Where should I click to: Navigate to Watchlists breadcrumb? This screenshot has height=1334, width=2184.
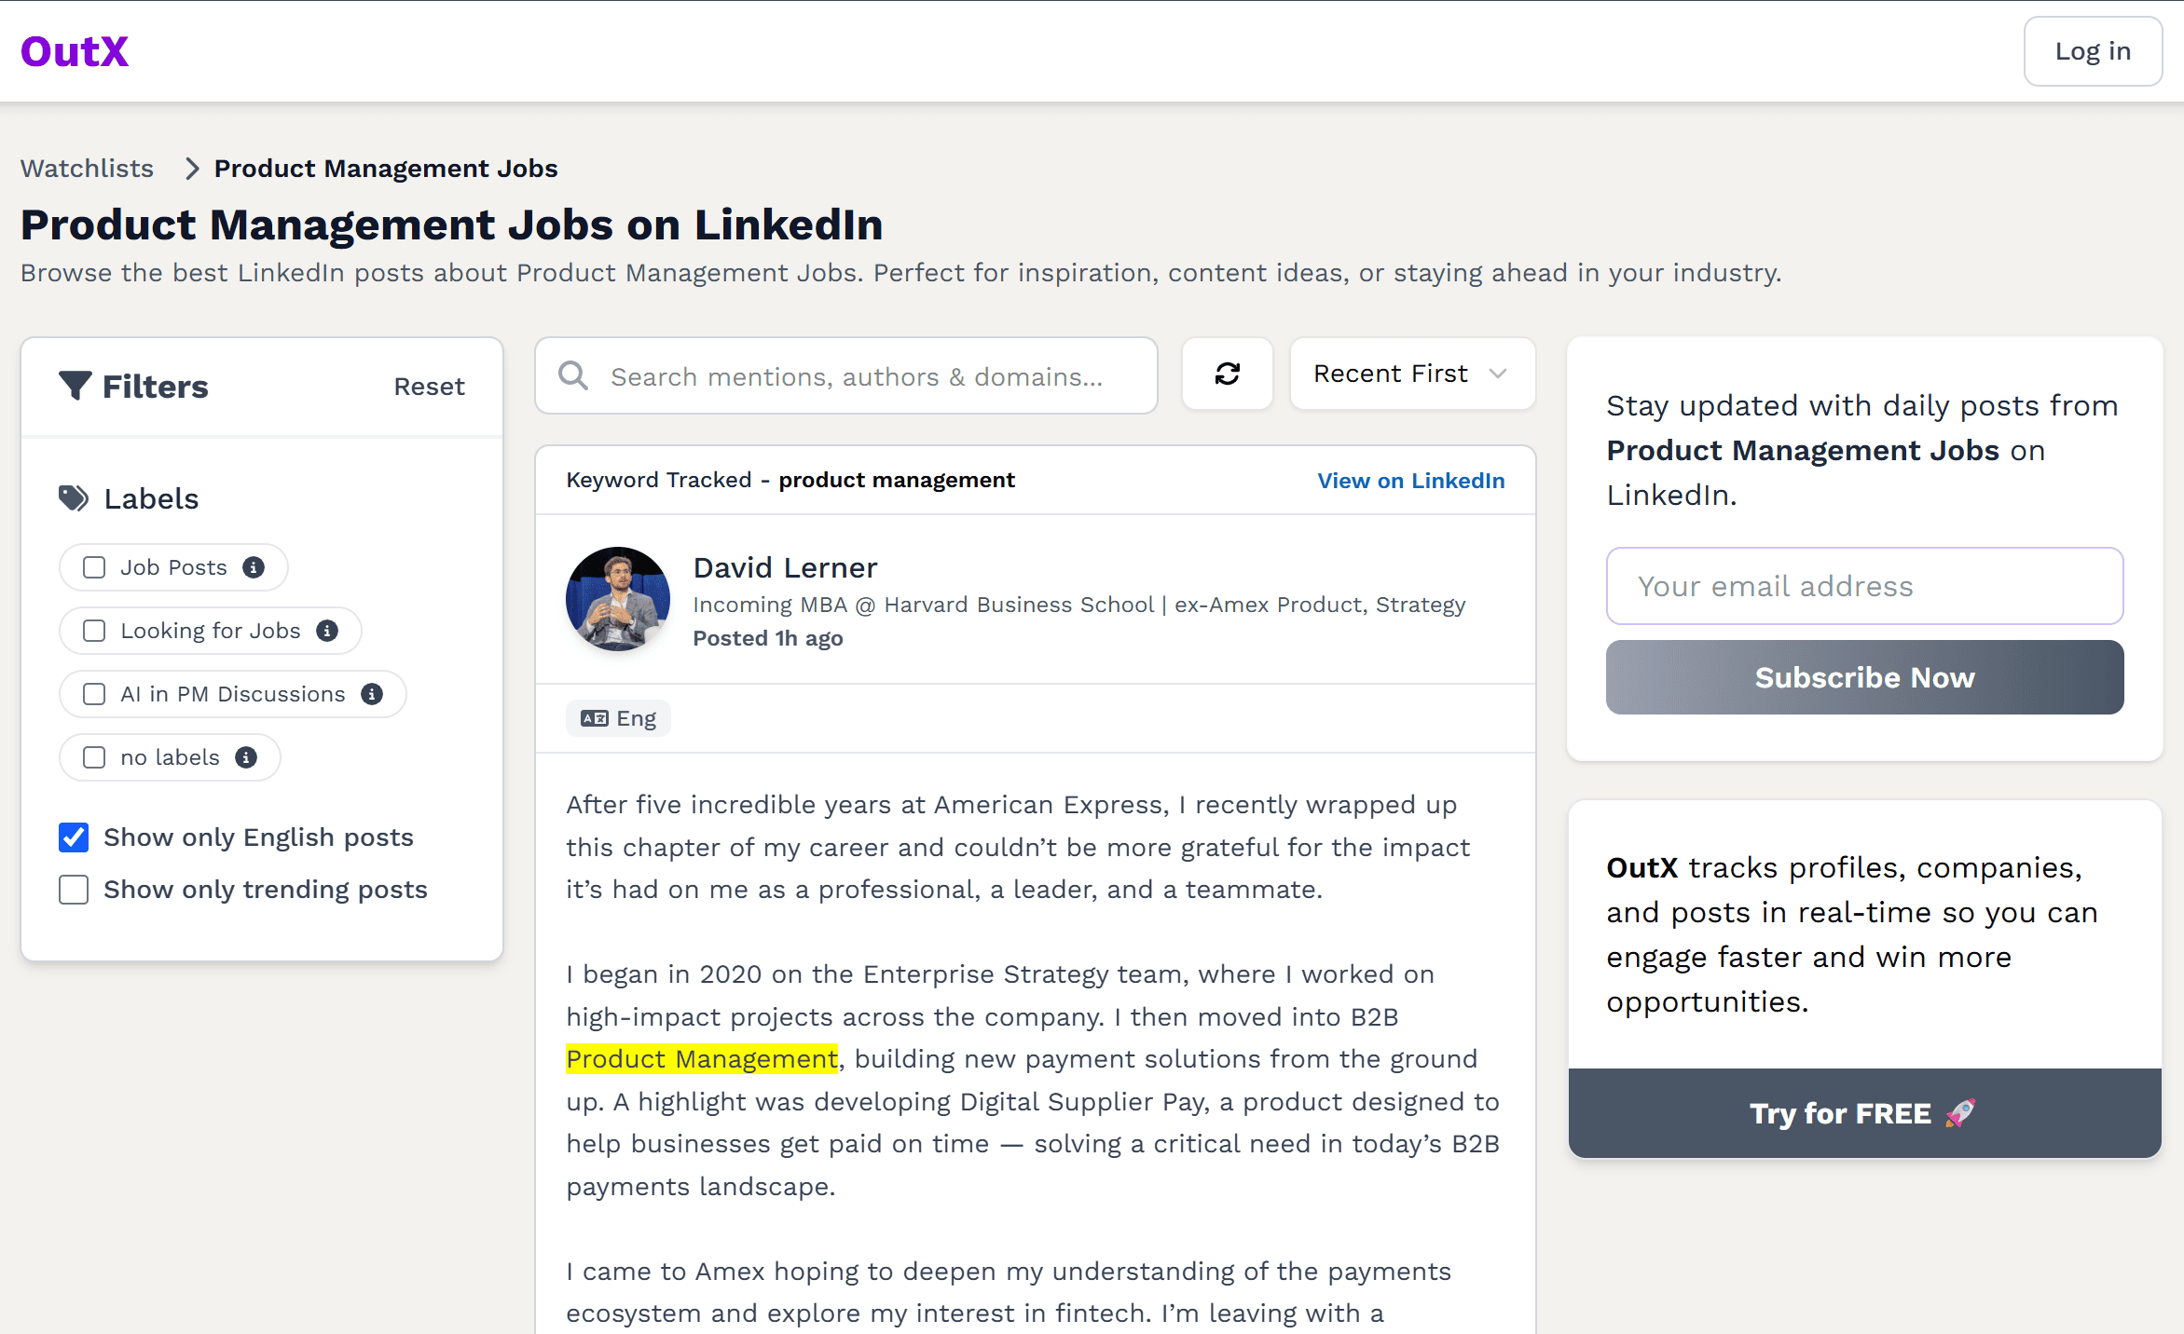[x=87, y=168]
